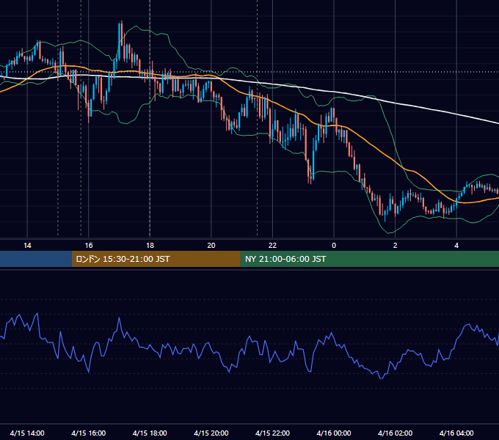
Task: Select the 22 hour label on price chart axis
Action: point(272,246)
